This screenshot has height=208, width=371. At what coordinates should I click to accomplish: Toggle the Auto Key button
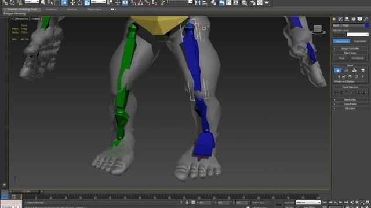pos(289,203)
